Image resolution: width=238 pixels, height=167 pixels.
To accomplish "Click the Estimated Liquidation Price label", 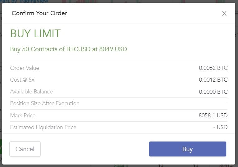I will click(43, 127).
